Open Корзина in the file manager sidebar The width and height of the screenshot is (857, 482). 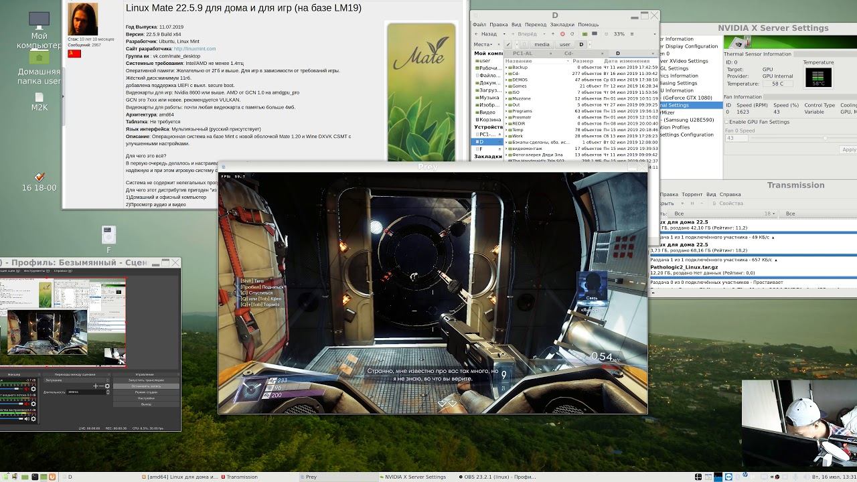[487, 120]
